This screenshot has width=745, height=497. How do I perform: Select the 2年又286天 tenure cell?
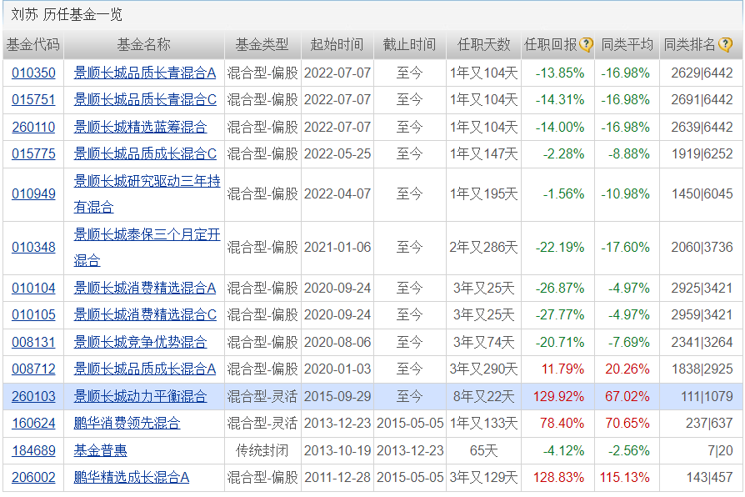483,247
